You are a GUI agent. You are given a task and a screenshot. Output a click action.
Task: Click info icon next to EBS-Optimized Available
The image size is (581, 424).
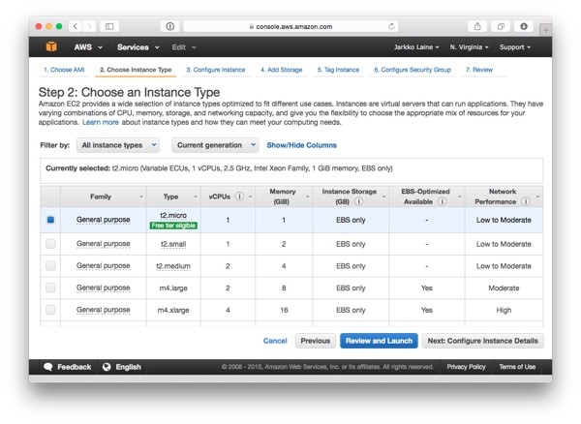click(443, 201)
